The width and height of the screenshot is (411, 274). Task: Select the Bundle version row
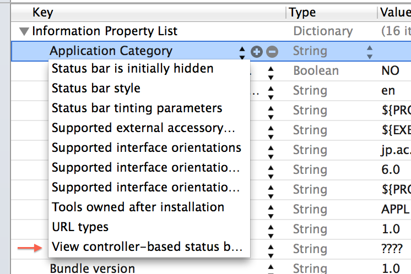tap(92, 268)
